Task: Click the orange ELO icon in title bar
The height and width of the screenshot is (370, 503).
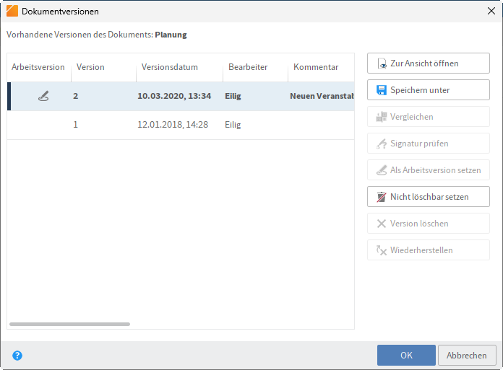Action: click(x=12, y=11)
